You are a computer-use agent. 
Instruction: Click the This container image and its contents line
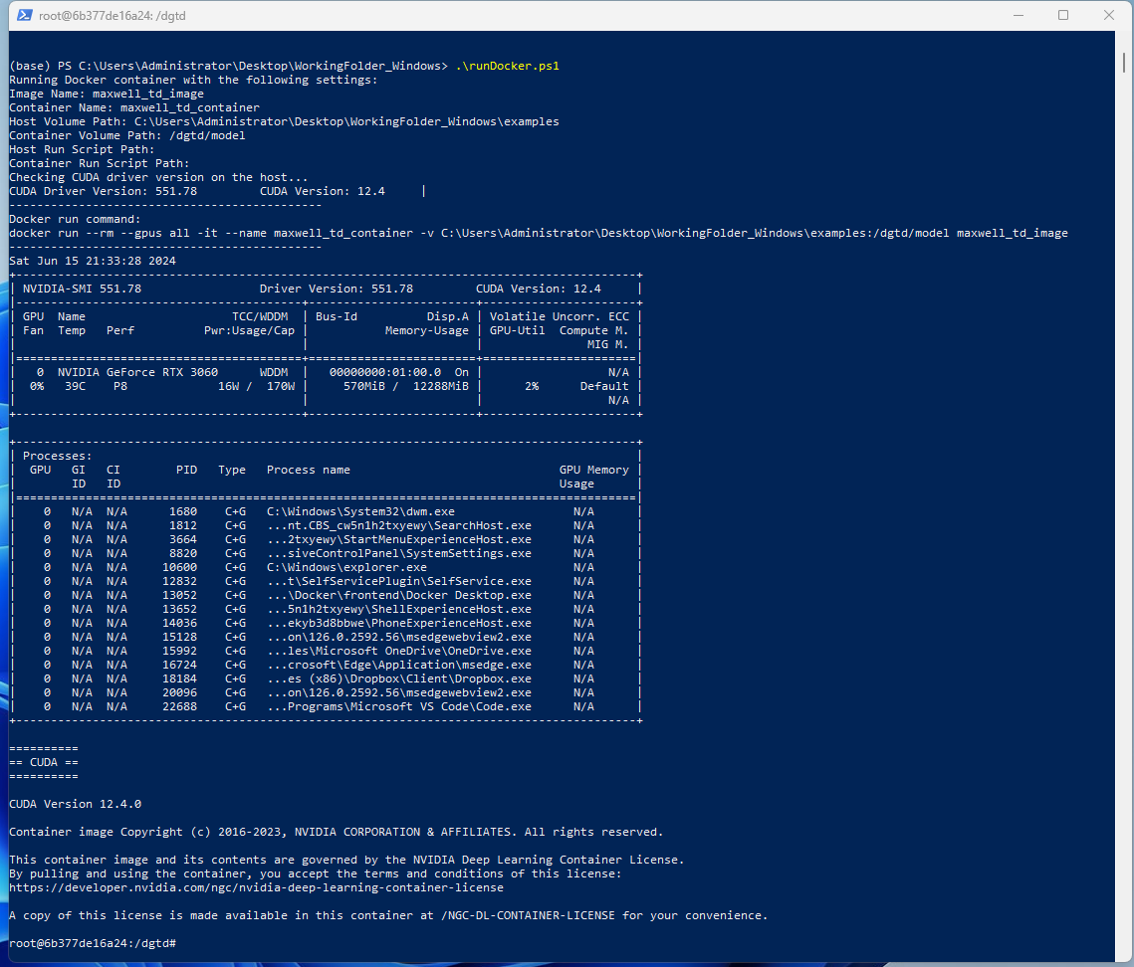(346, 860)
